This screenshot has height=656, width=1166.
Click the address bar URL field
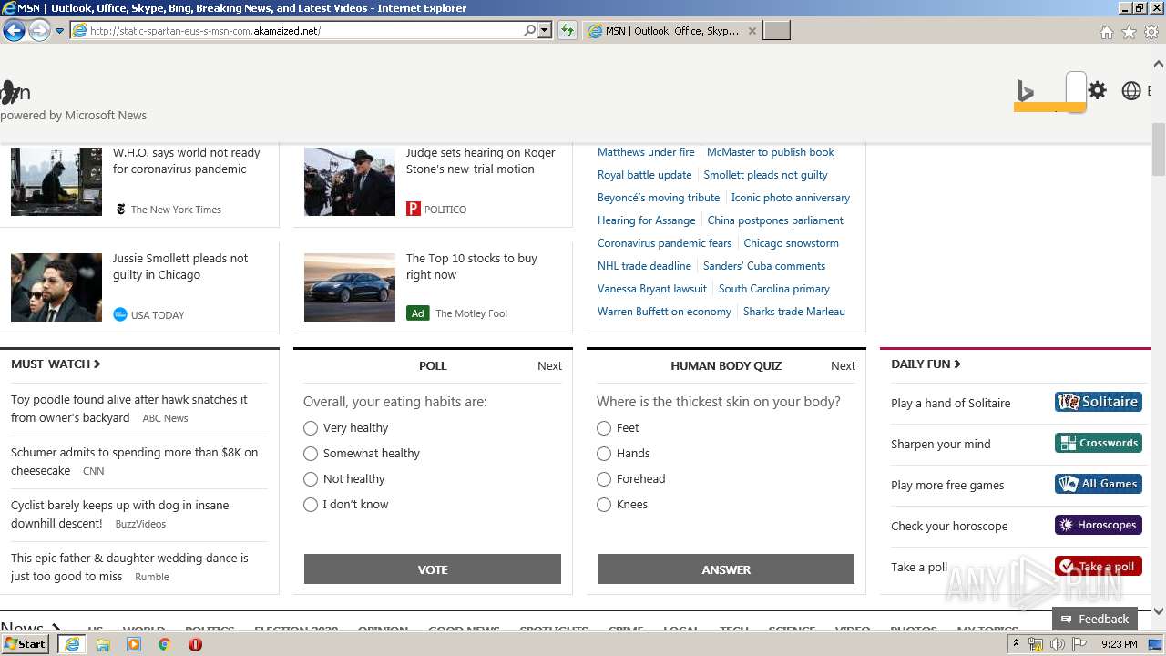(x=304, y=30)
